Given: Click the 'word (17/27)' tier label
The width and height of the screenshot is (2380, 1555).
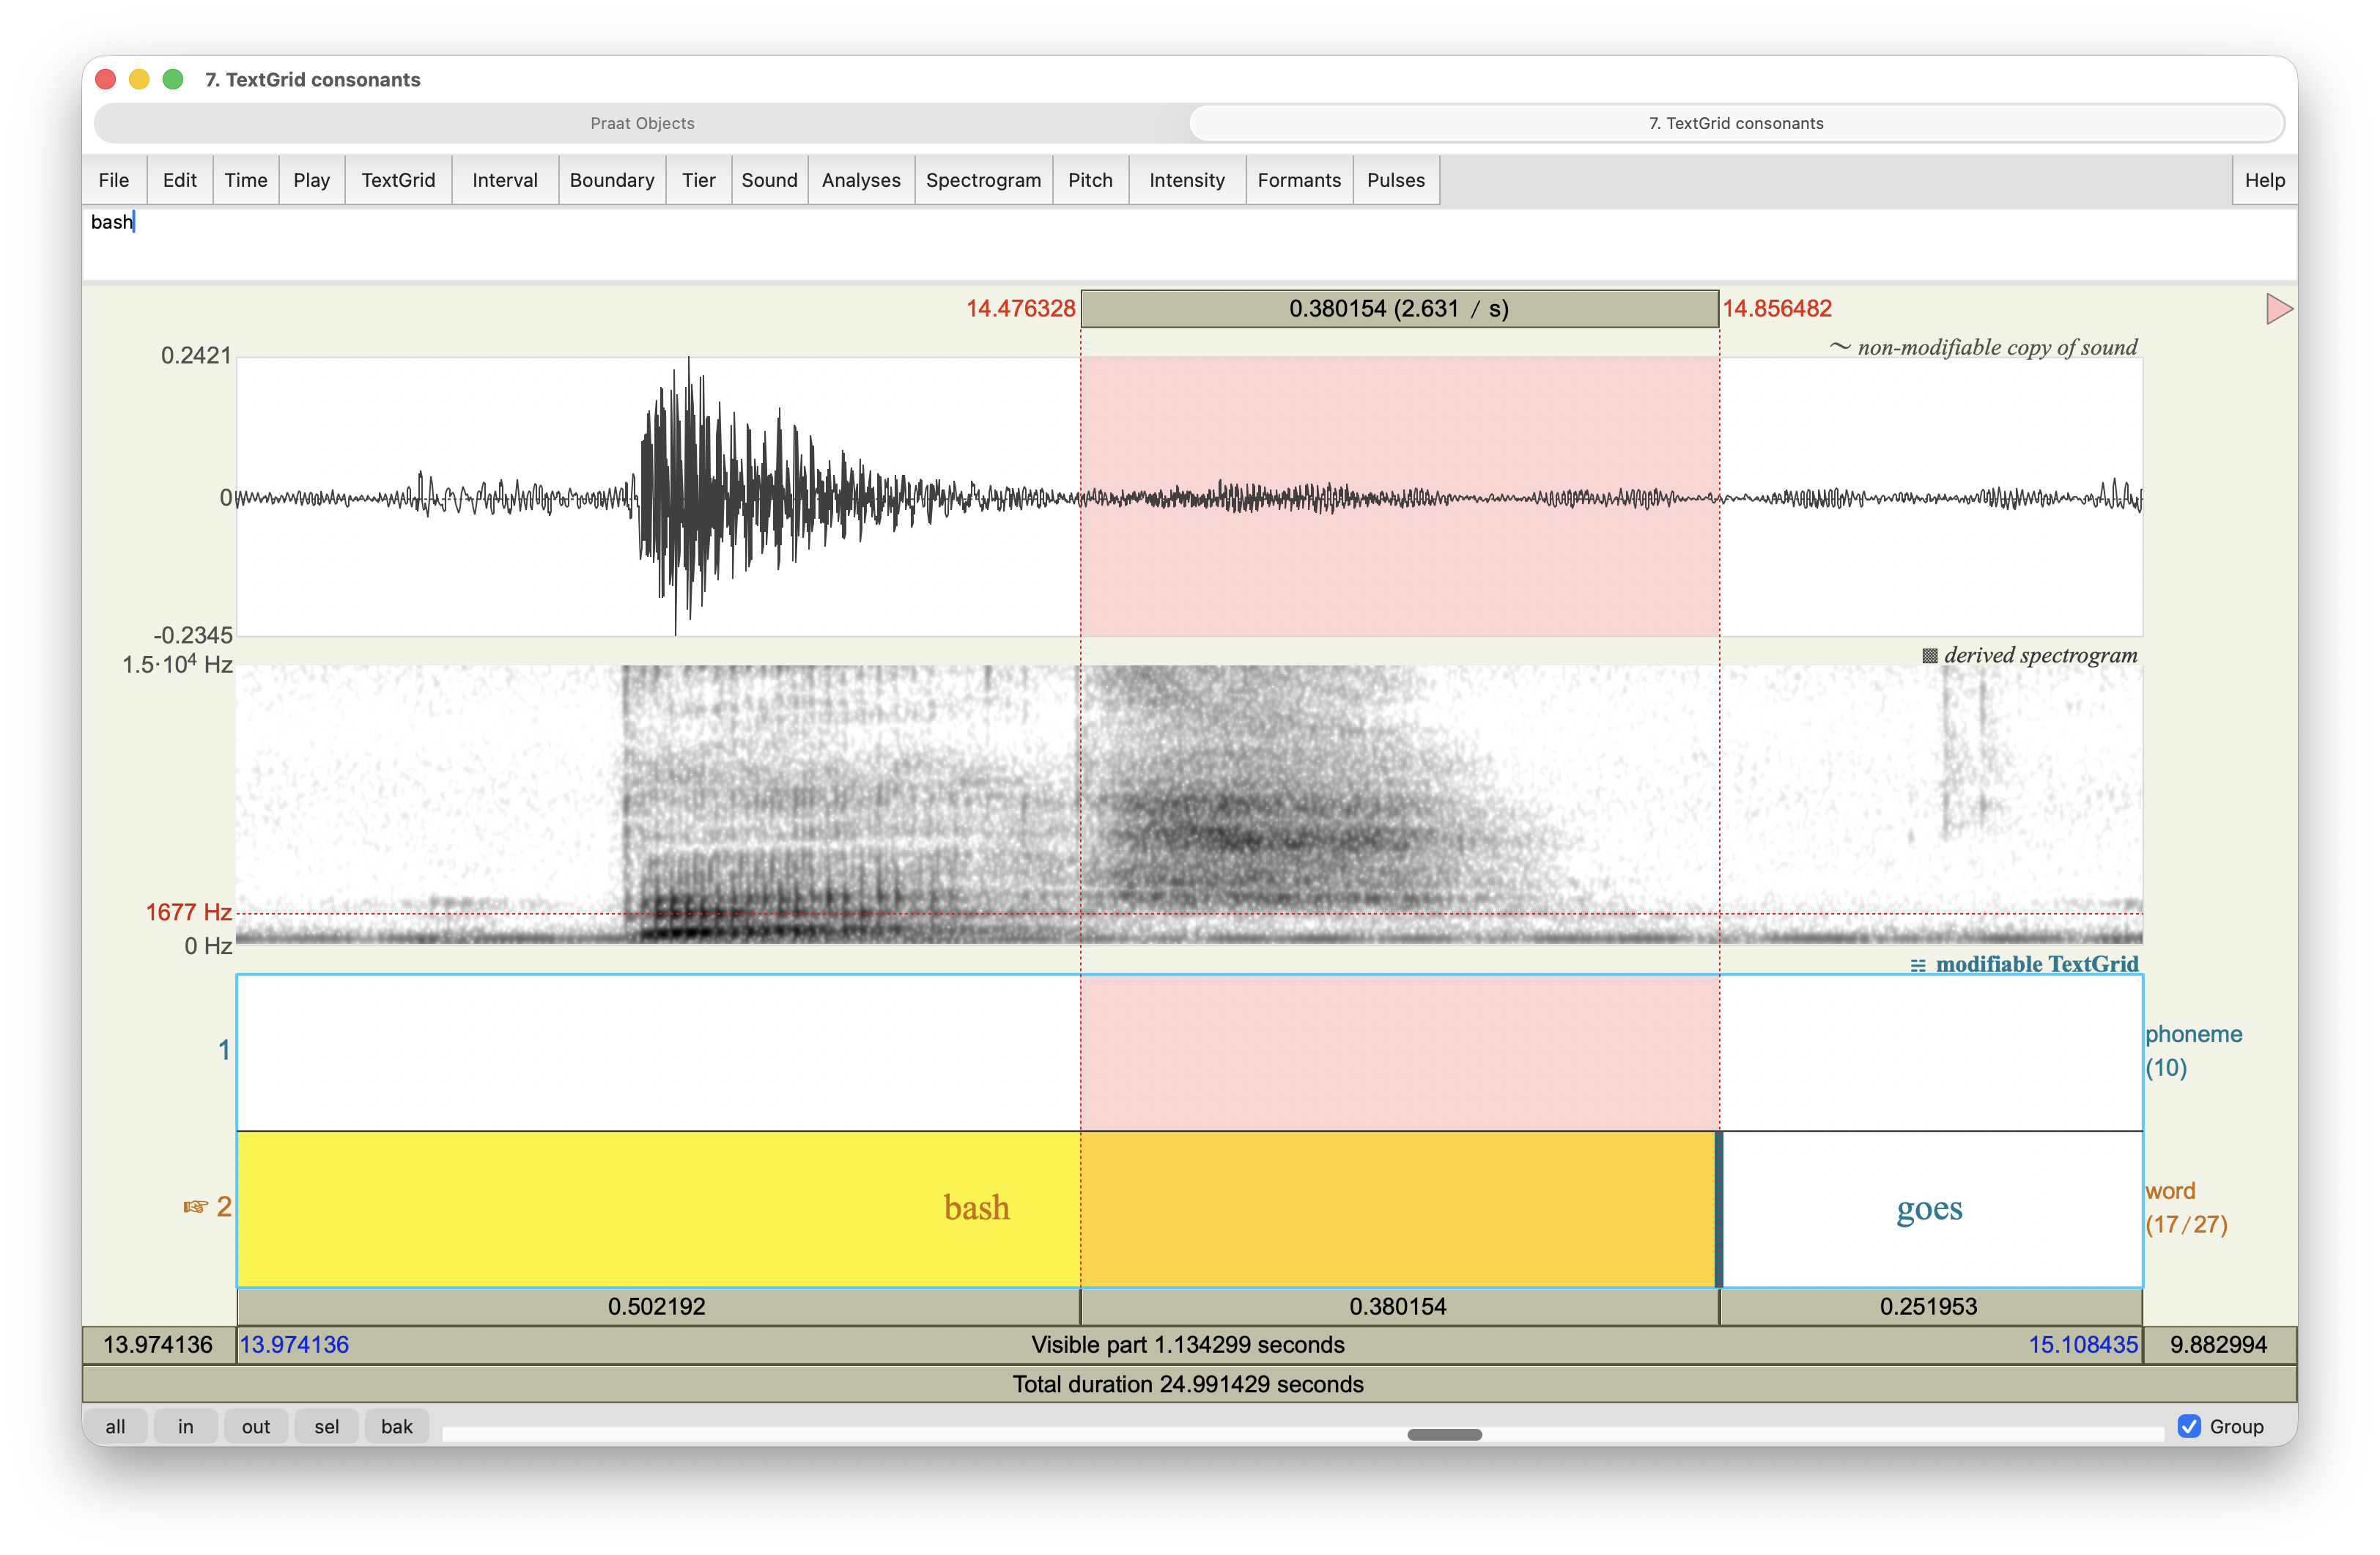Looking at the screenshot, I should 2187,1208.
